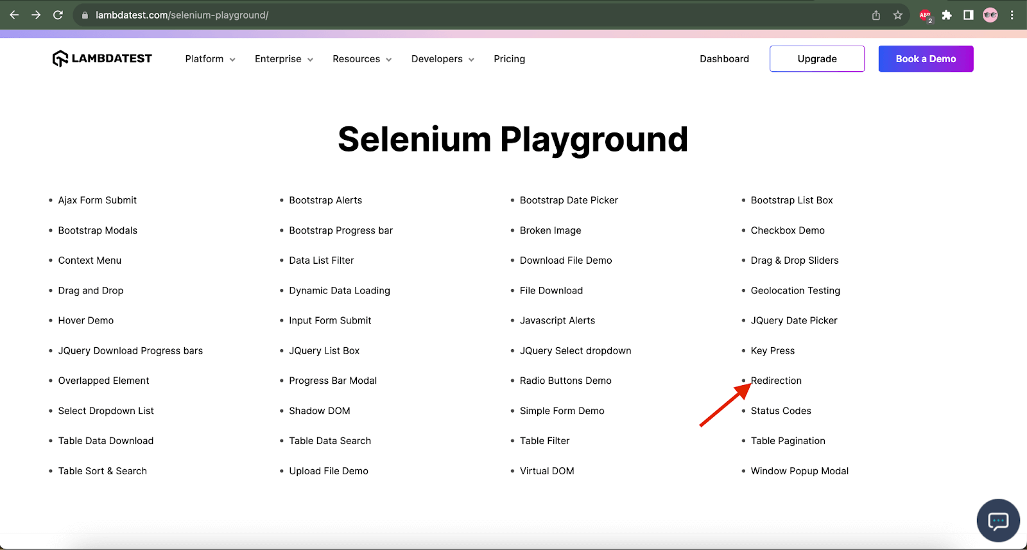Open Bootstrap List Box link

pyautogui.click(x=792, y=200)
